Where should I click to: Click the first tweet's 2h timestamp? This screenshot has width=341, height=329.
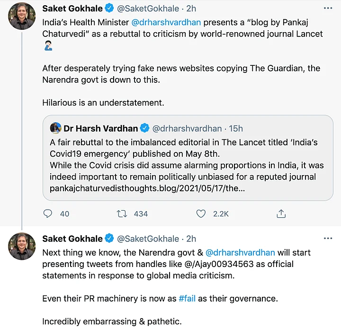pyautogui.click(x=191, y=9)
